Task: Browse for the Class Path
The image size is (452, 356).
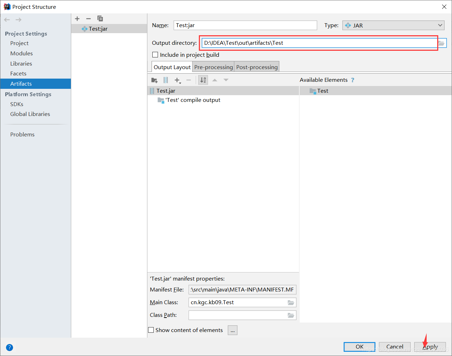Action: coord(291,315)
